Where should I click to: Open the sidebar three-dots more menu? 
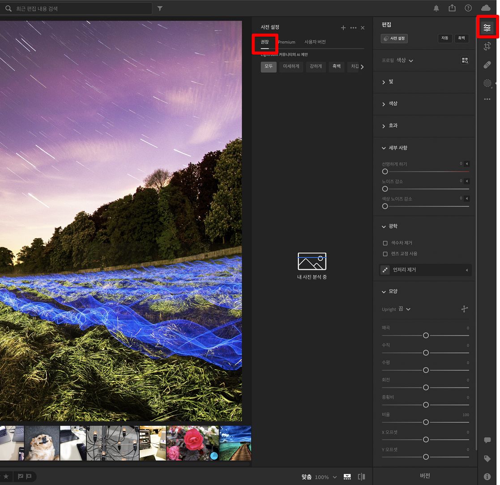click(487, 99)
